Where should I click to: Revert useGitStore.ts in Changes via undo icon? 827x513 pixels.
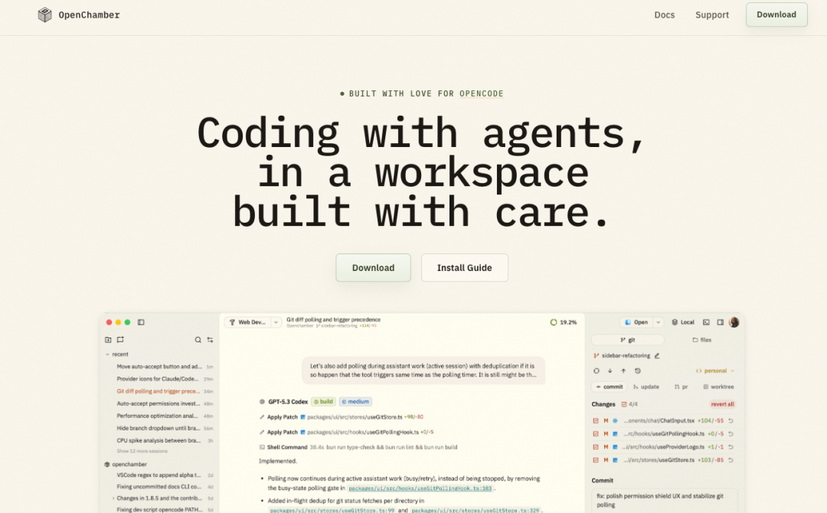pyautogui.click(x=731, y=460)
